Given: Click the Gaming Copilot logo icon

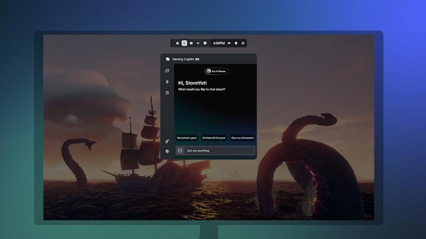Looking at the screenshot, I should (x=168, y=59).
